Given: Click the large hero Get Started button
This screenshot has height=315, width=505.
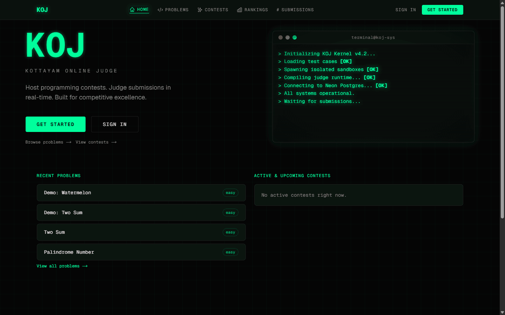Looking at the screenshot, I should [x=55, y=124].
